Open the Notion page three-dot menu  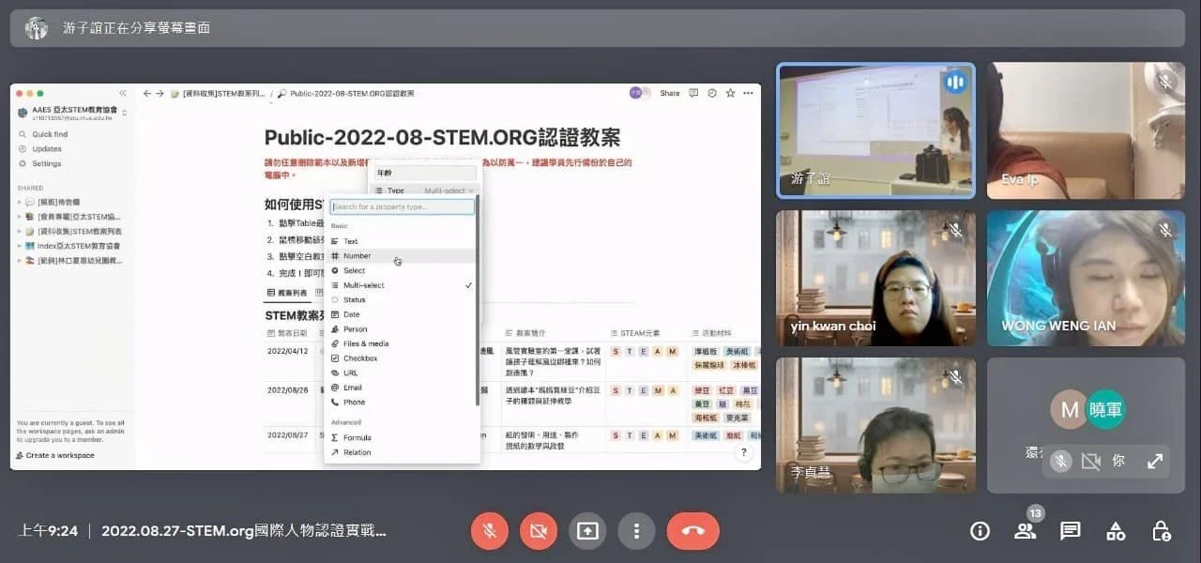coord(748,94)
